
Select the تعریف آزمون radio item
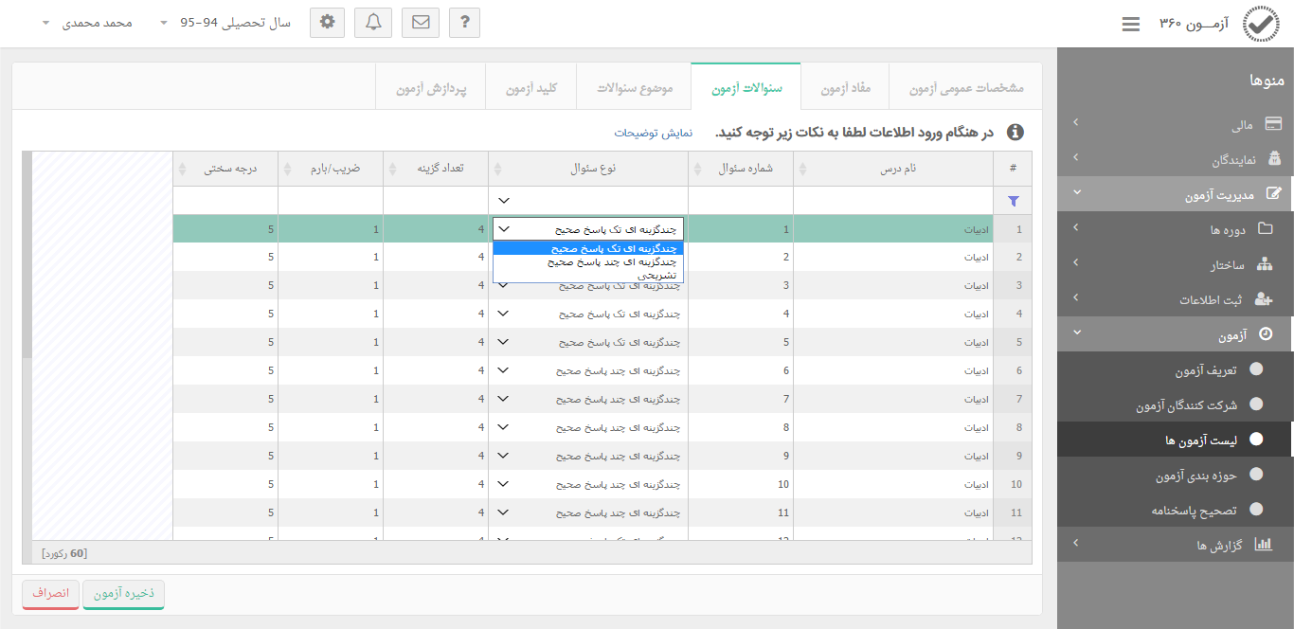[x=1256, y=369]
